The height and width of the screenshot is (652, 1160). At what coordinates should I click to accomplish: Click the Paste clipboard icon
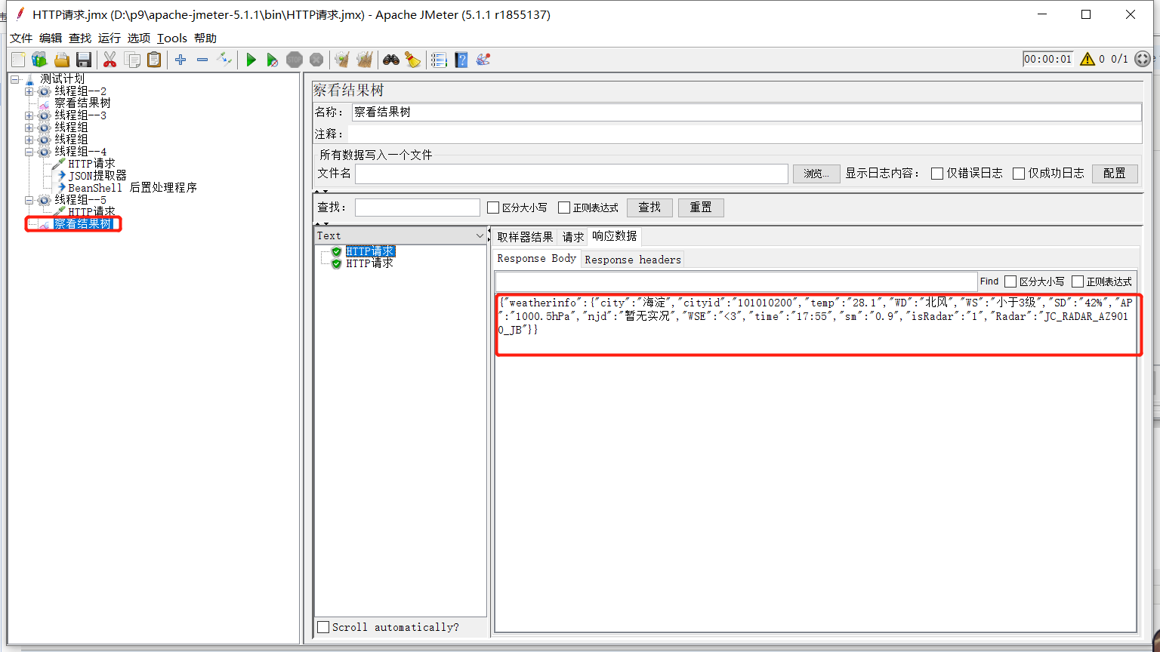(x=154, y=60)
